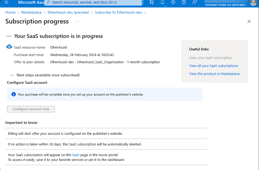Click EFFICIENT ETHER LTD directory label

tap(226, 5)
